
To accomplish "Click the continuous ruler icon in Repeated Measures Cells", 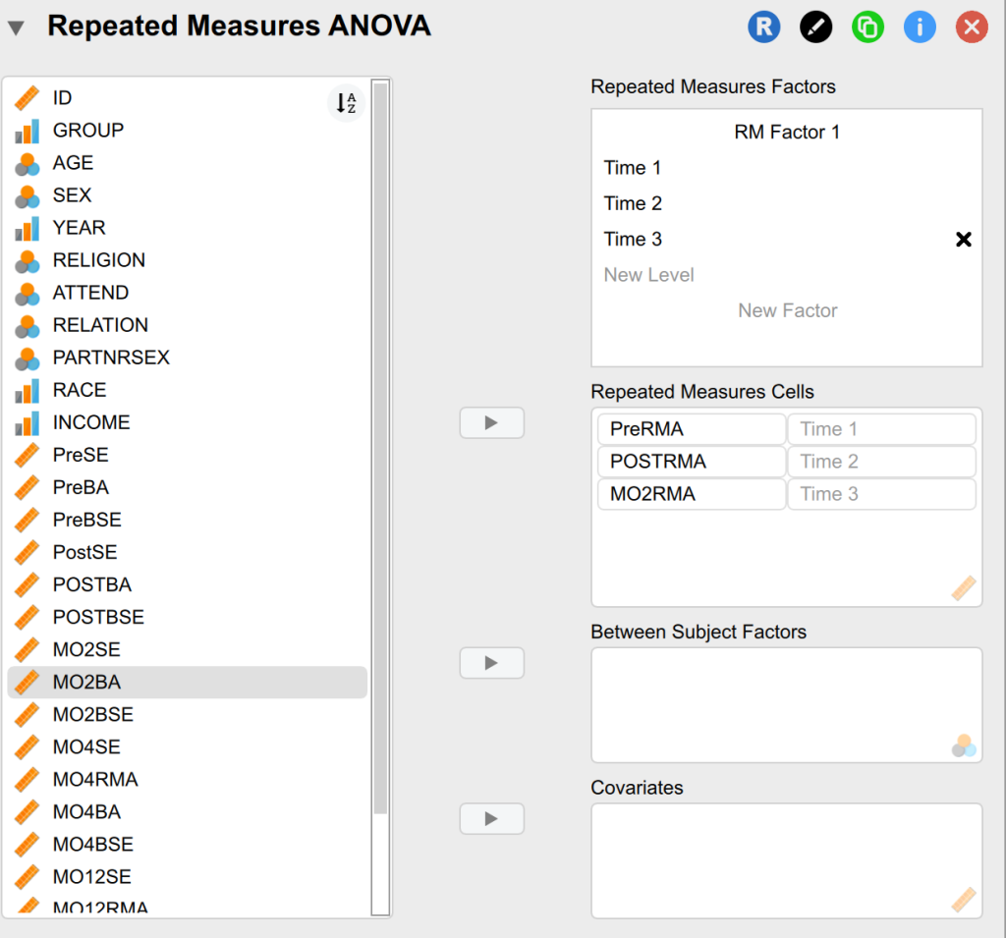I will (x=963, y=587).
